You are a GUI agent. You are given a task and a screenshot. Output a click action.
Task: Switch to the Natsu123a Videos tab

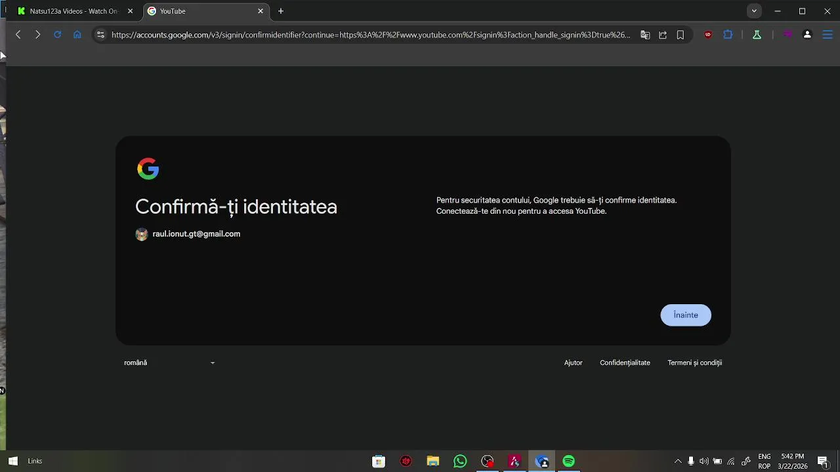tap(74, 11)
